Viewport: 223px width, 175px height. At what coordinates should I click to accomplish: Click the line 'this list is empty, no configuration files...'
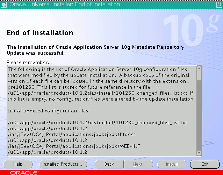[101, 99]
